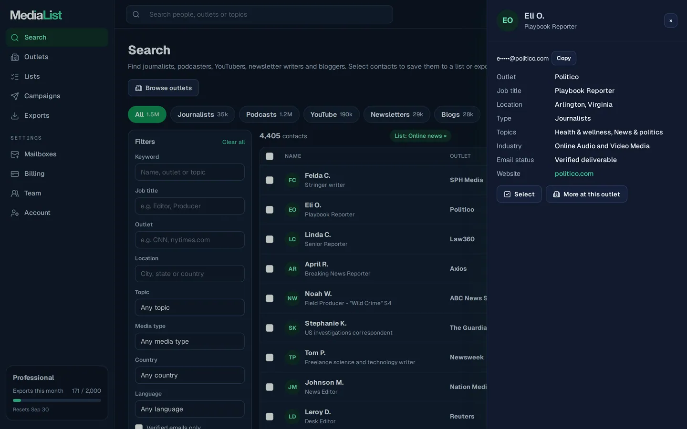The width and height of the screenshot is (687, 429).
Task: Click Felda C.'s FC avatar
Action: [292, 180]
